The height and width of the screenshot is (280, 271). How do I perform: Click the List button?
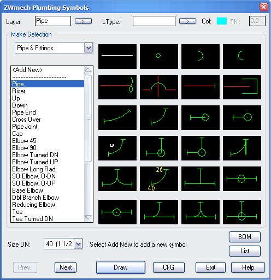coord(245,251)
